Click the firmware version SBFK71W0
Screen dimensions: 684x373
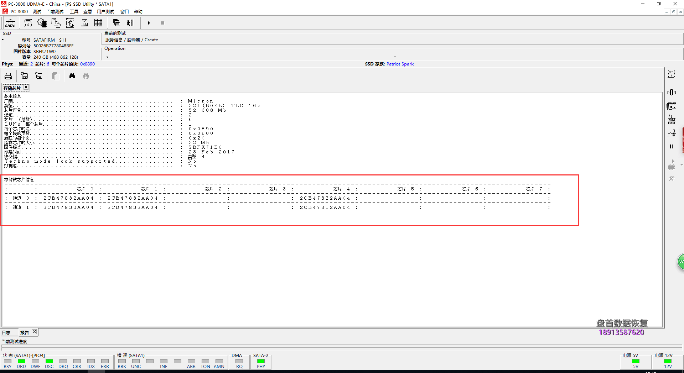point(45,52)
